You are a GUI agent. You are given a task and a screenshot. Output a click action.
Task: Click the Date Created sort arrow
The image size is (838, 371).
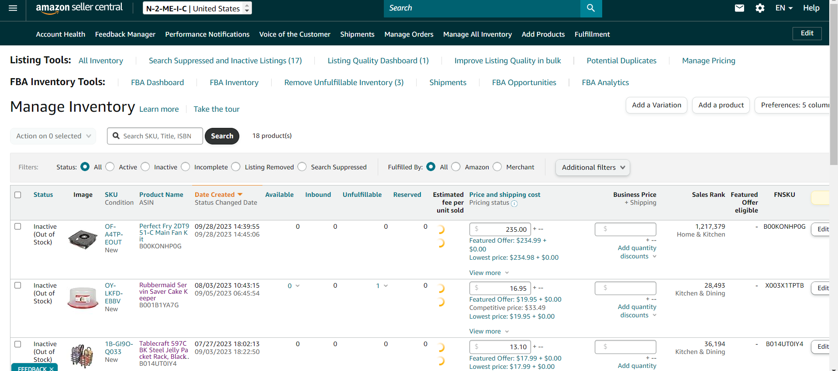point(240,195)
